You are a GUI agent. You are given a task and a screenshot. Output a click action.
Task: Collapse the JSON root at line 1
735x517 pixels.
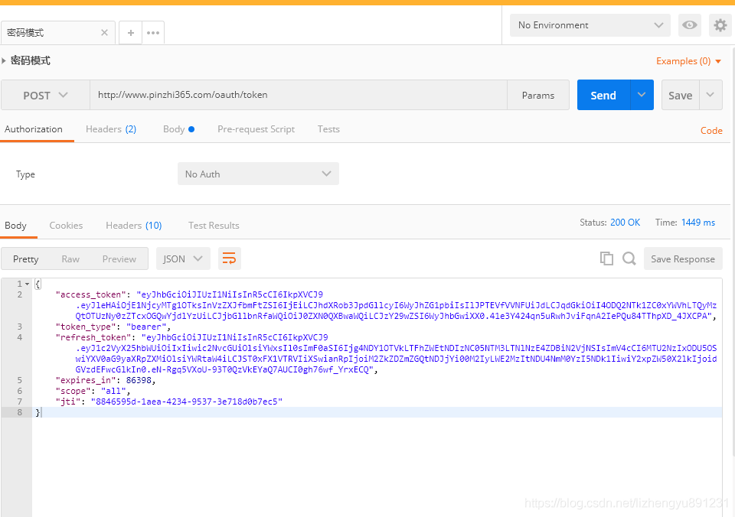(28, 284)
